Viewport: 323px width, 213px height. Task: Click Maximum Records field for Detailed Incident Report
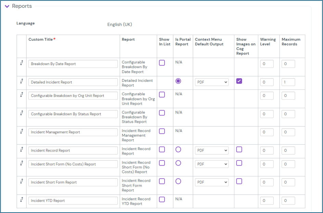click(288, 82)
